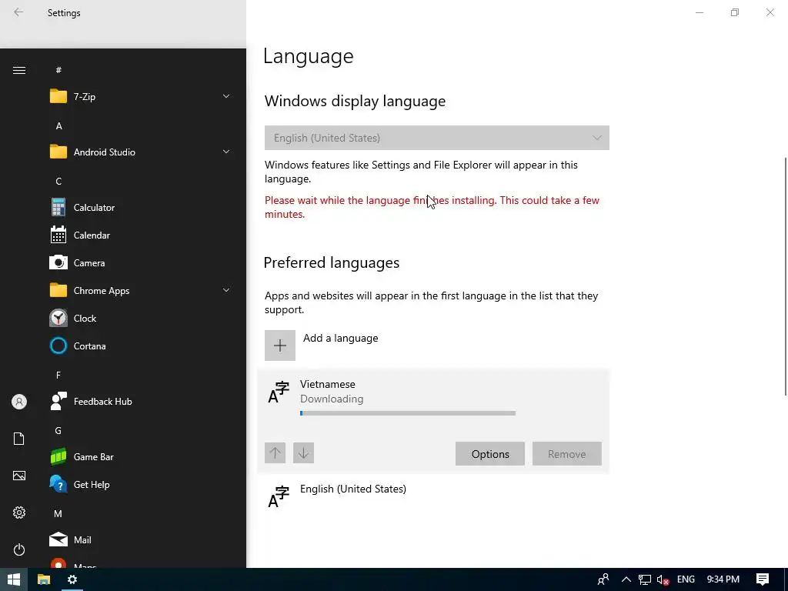Launch the Camera app icon
Viewport: 788px width, 591px height.
point(58,263)
